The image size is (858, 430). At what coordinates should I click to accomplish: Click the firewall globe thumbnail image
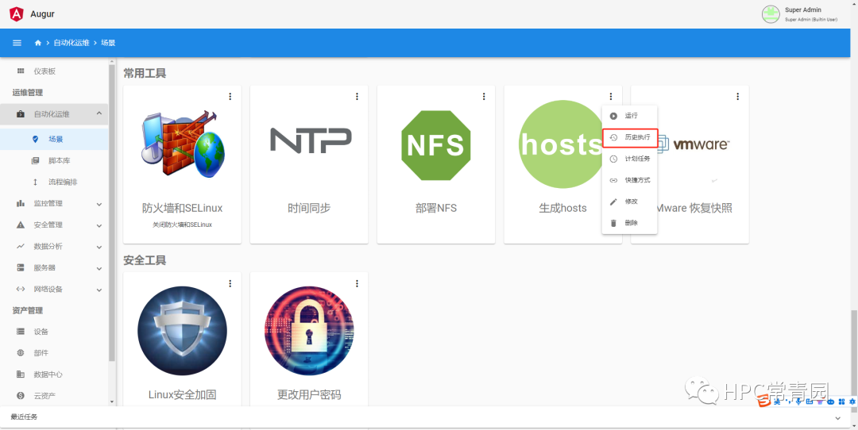(183, 144)
